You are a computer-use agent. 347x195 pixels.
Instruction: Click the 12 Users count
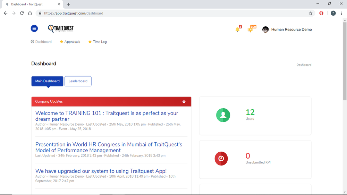(x=250, y=112)
